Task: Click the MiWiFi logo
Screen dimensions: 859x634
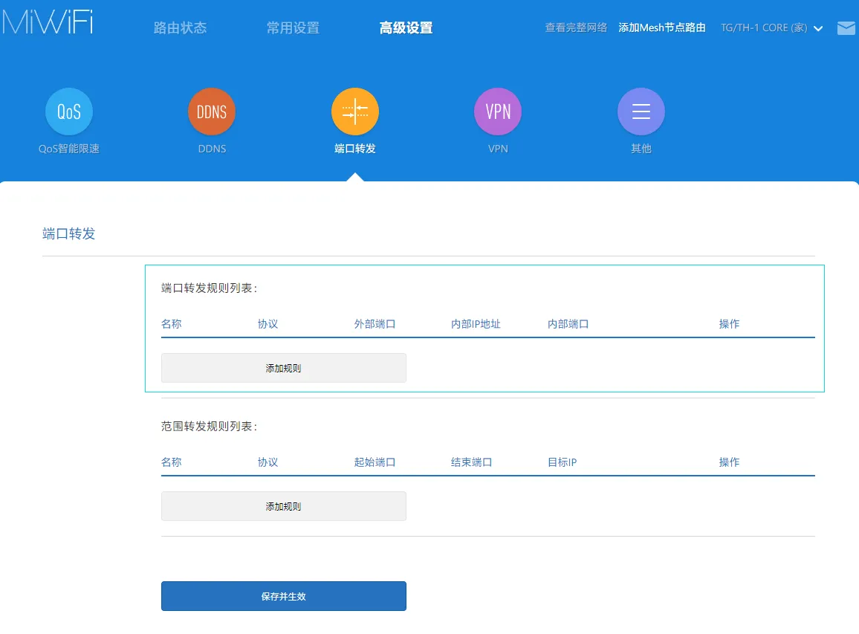Action: pos(47,22)
